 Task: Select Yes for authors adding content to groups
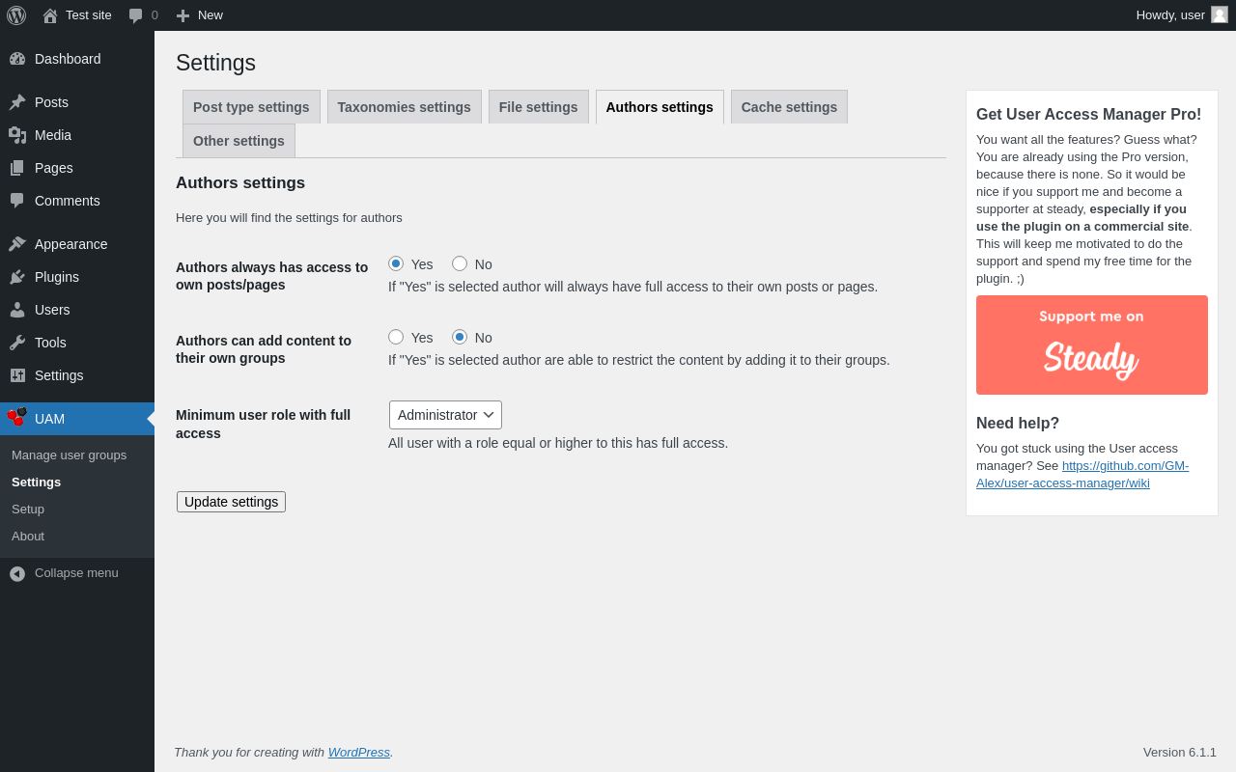[x=396, y=337]
